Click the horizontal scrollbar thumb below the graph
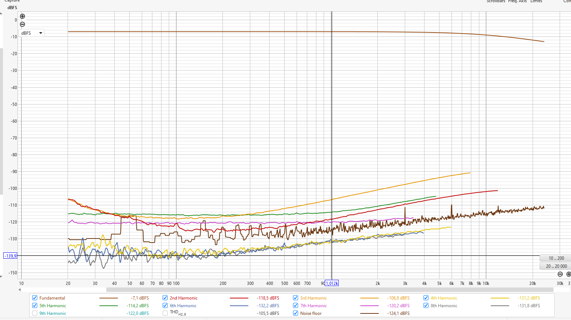 330,290
